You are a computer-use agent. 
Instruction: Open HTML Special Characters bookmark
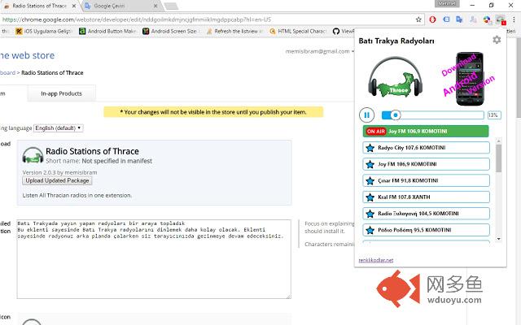coord(299,31)
